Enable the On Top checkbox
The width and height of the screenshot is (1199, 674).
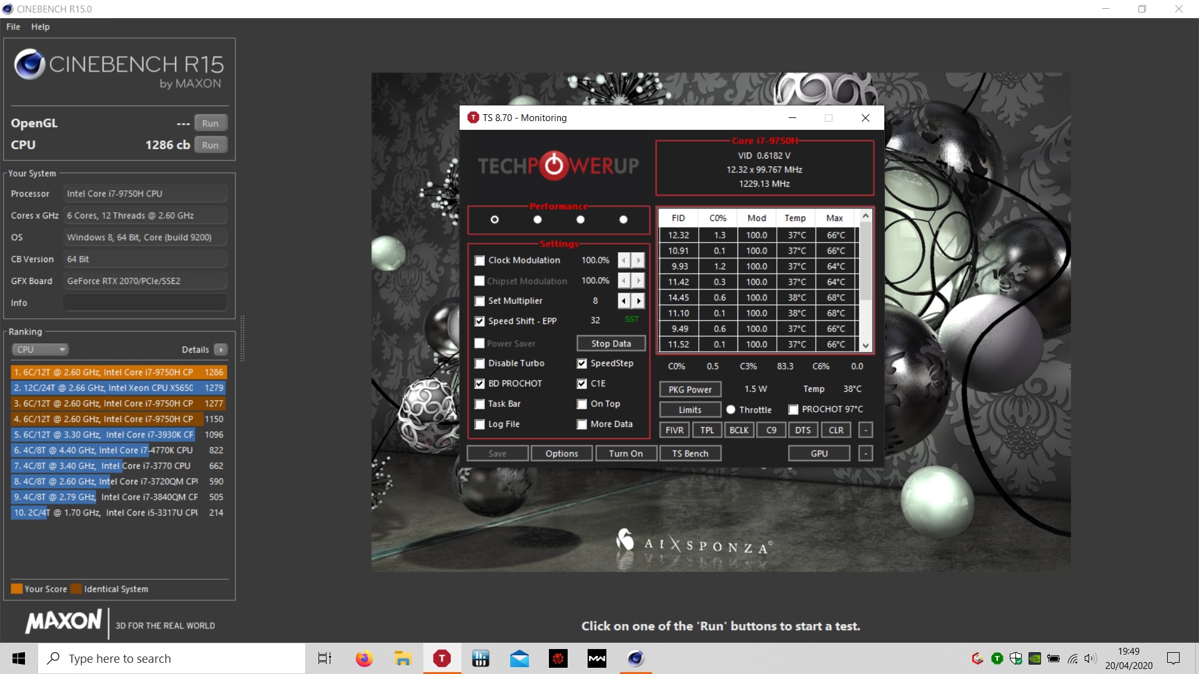582,404
